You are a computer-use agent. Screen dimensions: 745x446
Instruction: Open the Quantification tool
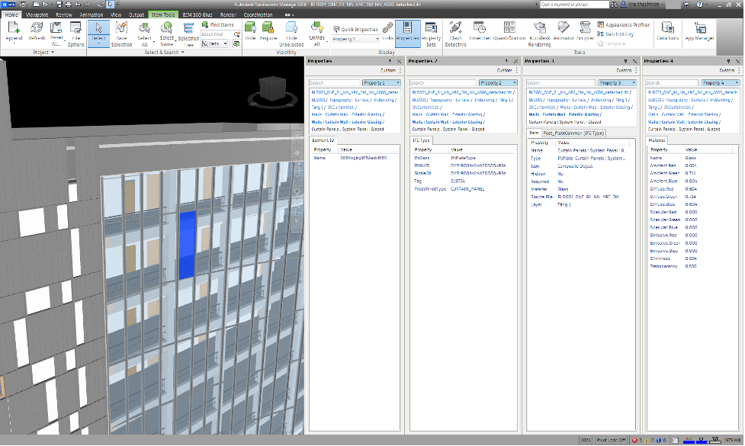509,31
